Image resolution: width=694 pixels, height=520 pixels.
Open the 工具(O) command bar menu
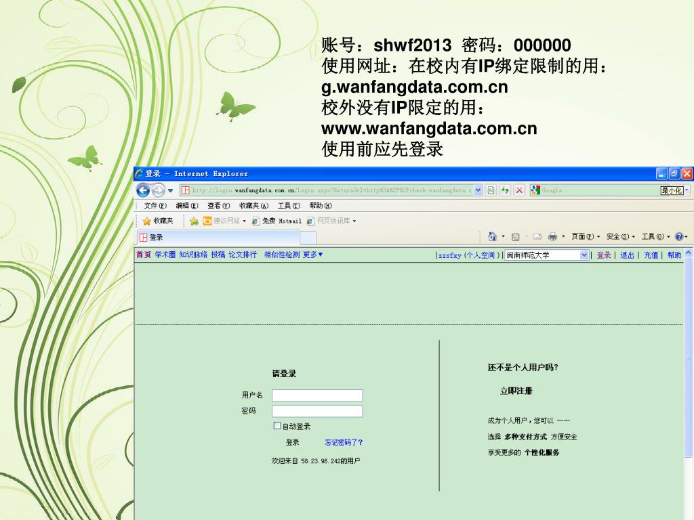655,237
